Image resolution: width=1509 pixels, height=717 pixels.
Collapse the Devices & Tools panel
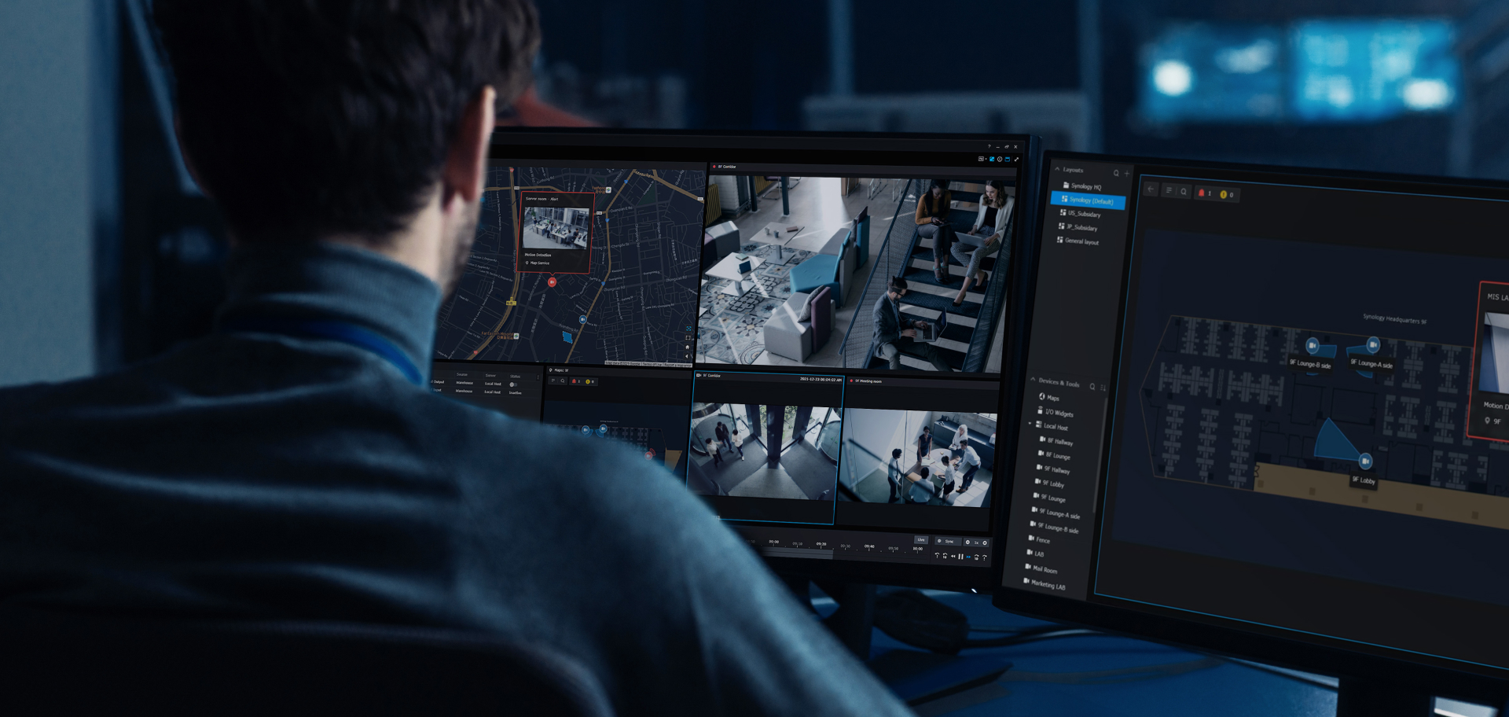click(1034, 380)
